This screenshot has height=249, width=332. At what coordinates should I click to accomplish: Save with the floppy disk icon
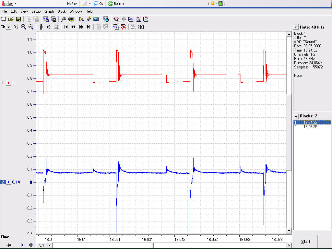[18, 19]
